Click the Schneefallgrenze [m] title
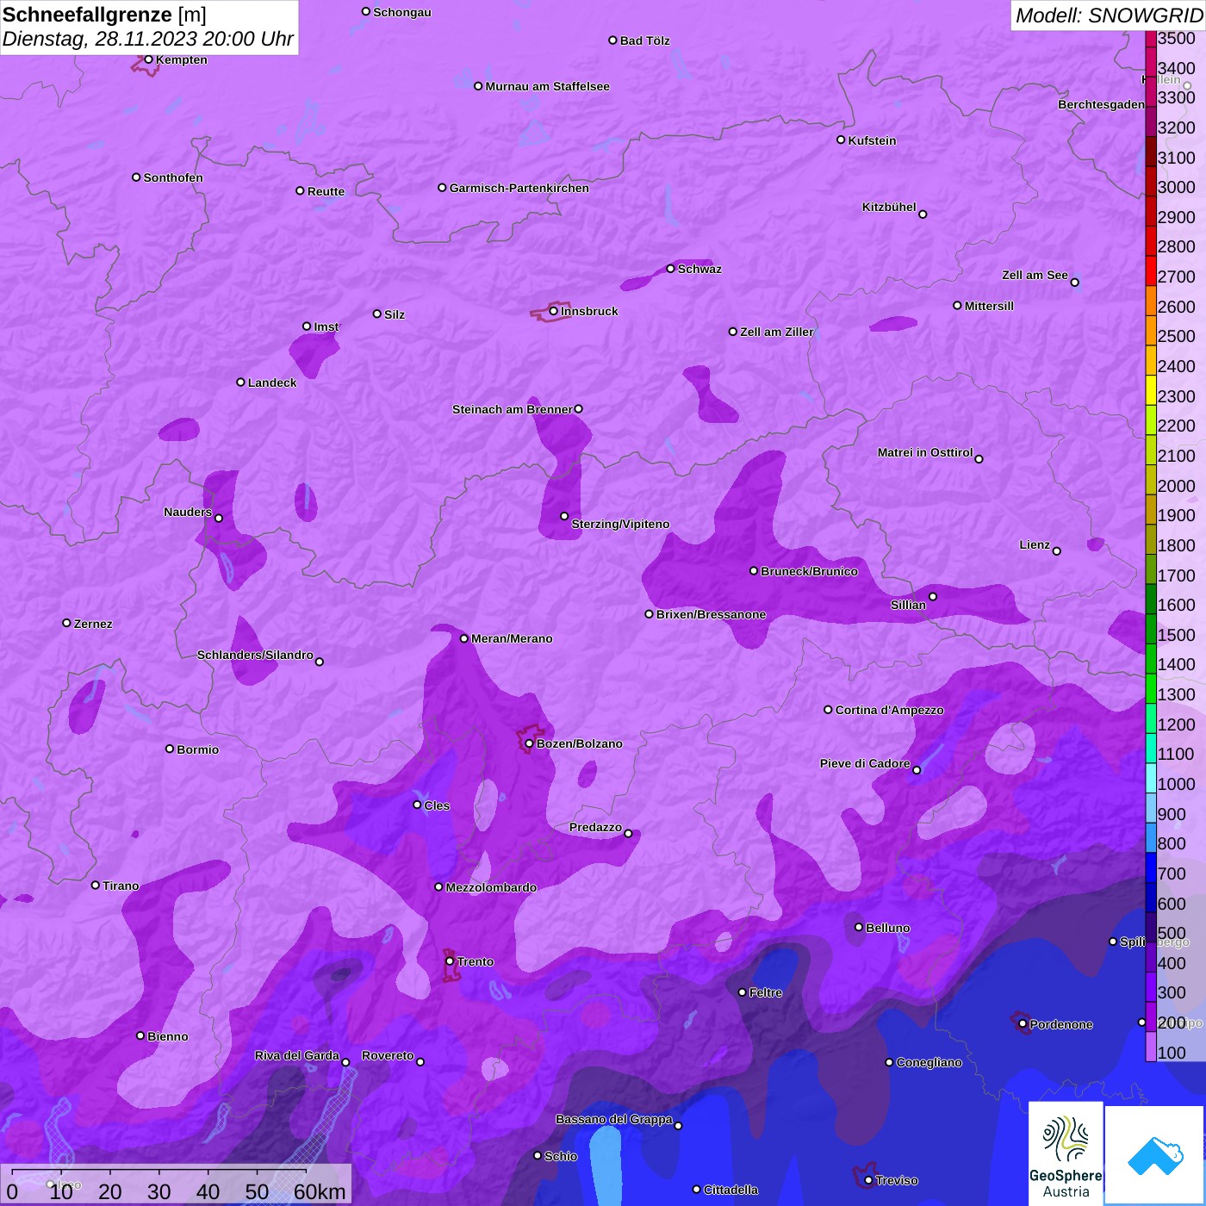 (104, 15)
